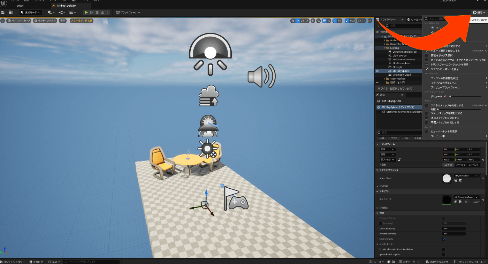Save the current level with the disk icon

point(3,12)
